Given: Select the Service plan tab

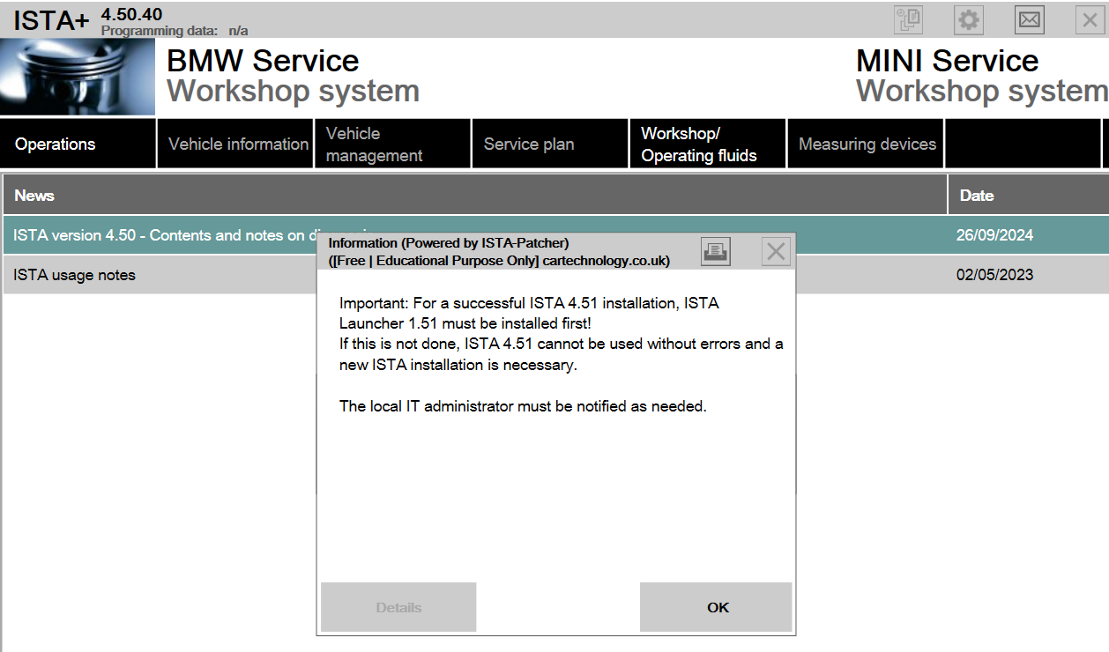Looking at the screenshot, I should (550, 144).
